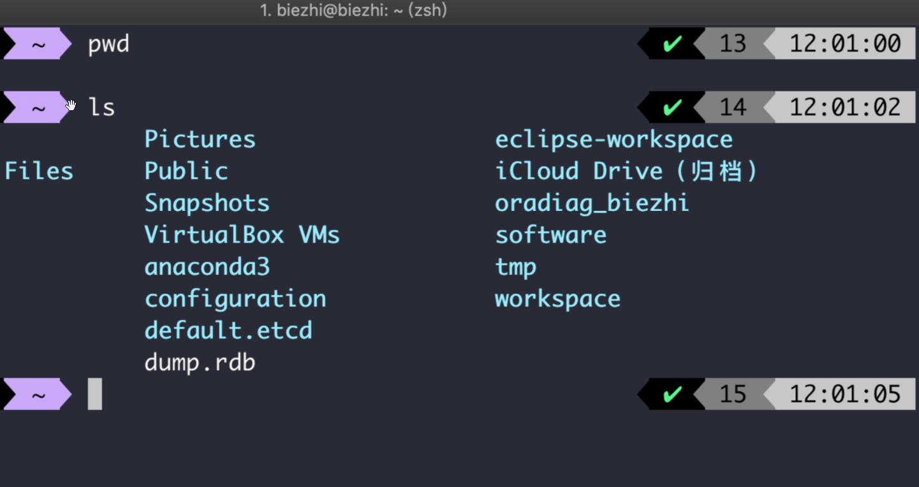Image resolution: width=919 pixels, height=487 pixels.
Task: Click the green checkmark beside history number 14
Action: coord(672,107)
